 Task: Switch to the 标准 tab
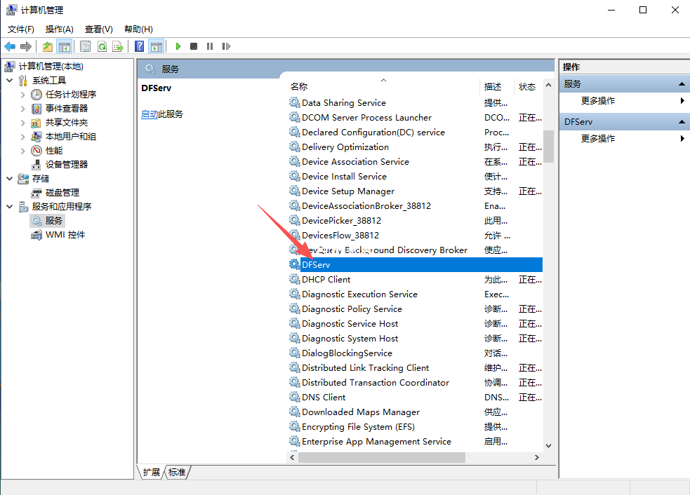pos(177,473)
